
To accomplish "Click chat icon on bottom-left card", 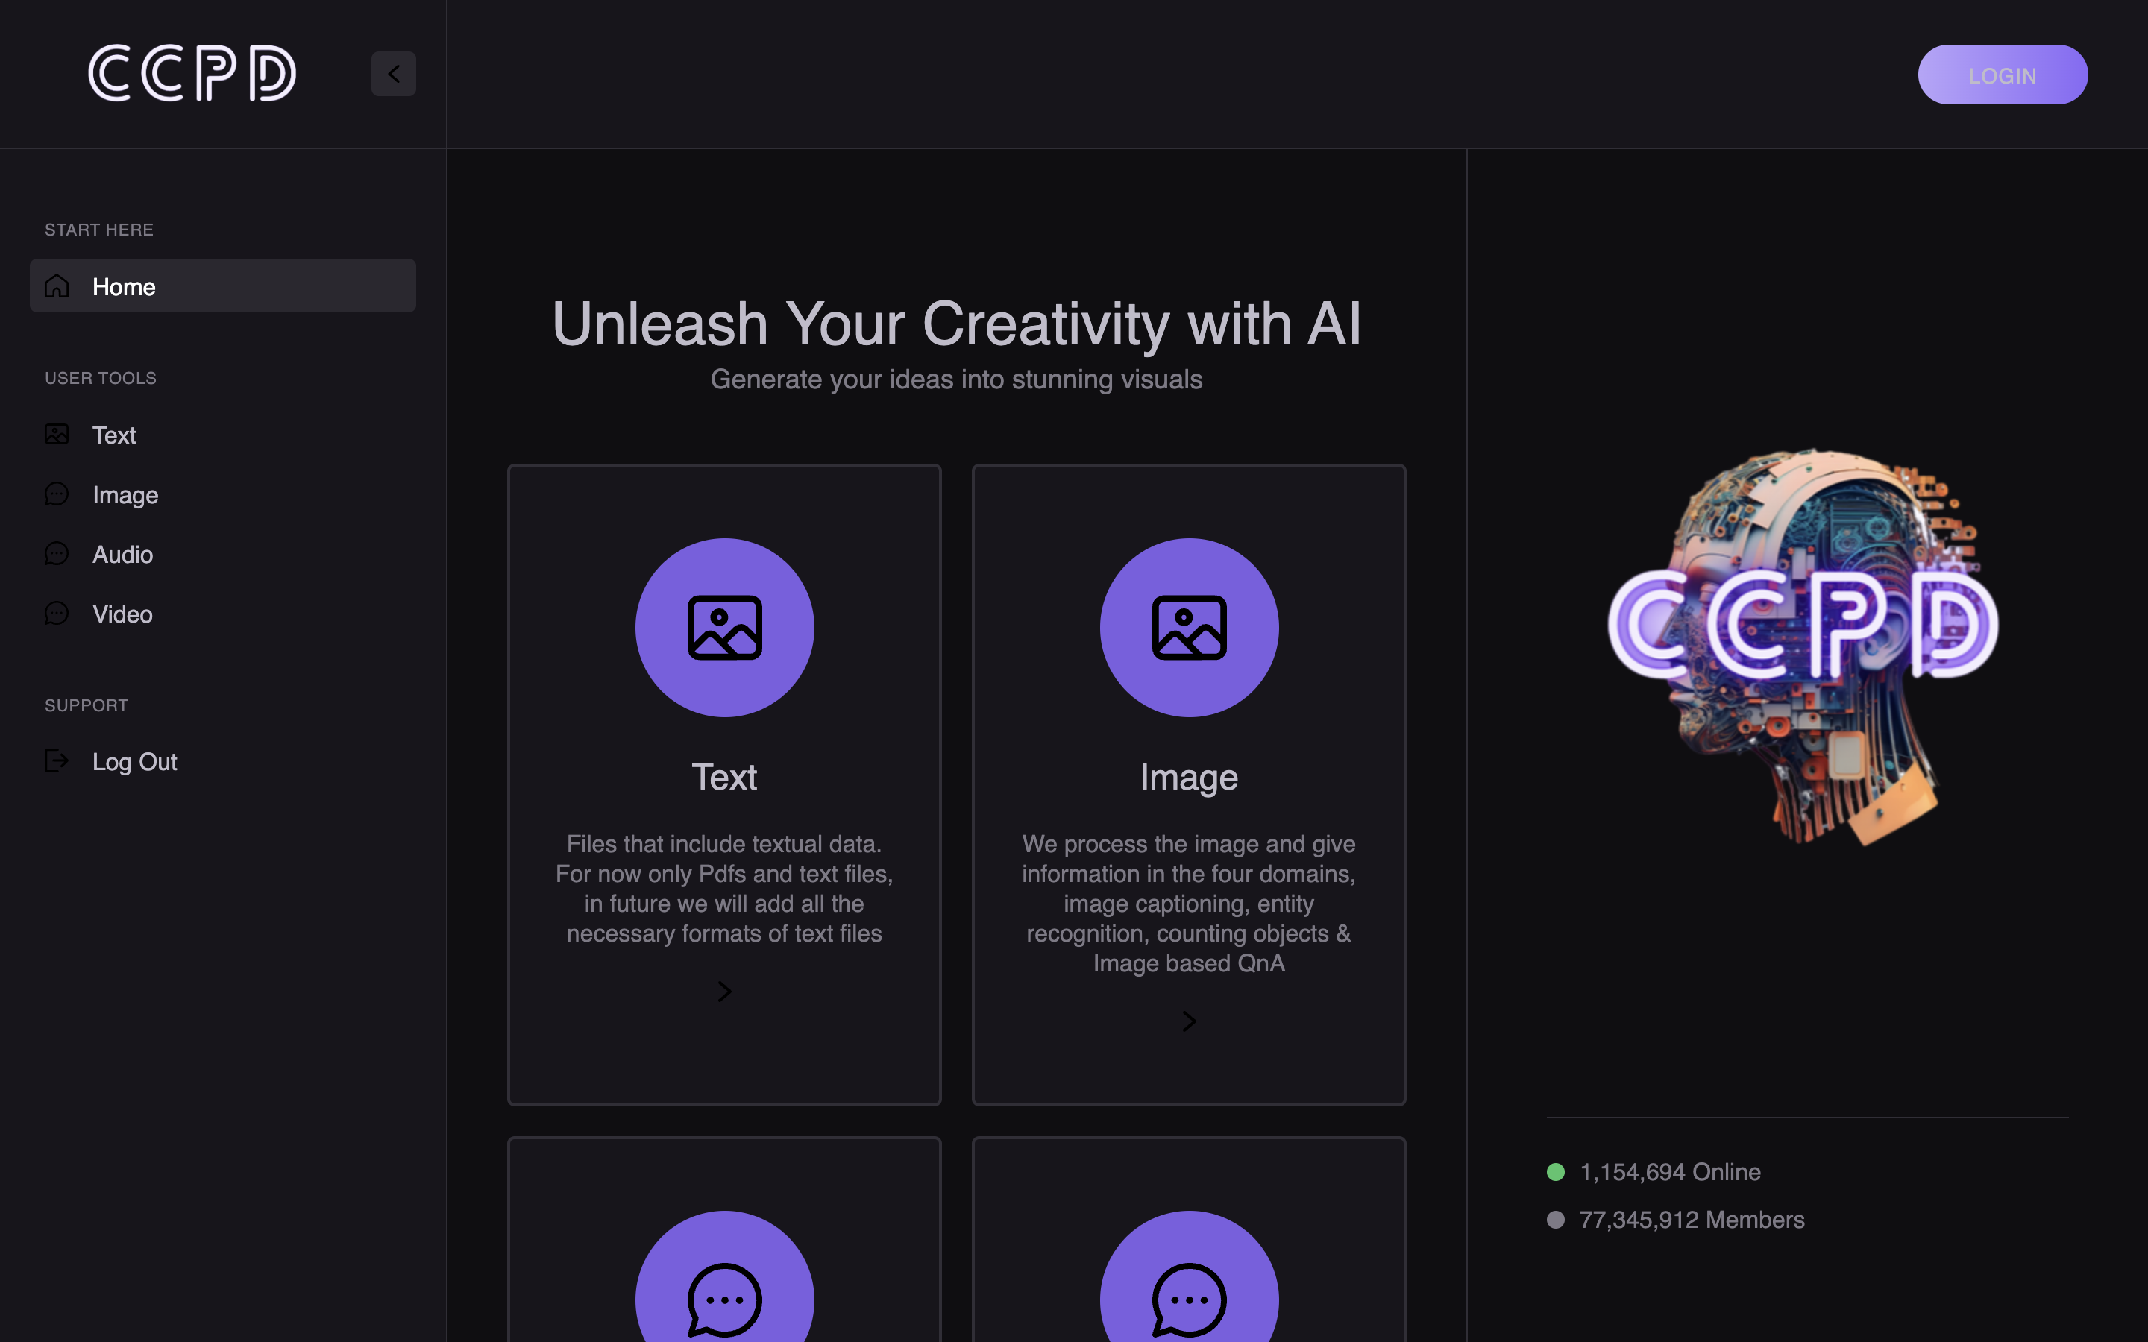I will tap(724, 1299).
